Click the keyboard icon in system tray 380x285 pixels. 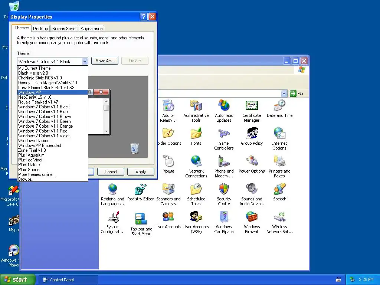338,280
